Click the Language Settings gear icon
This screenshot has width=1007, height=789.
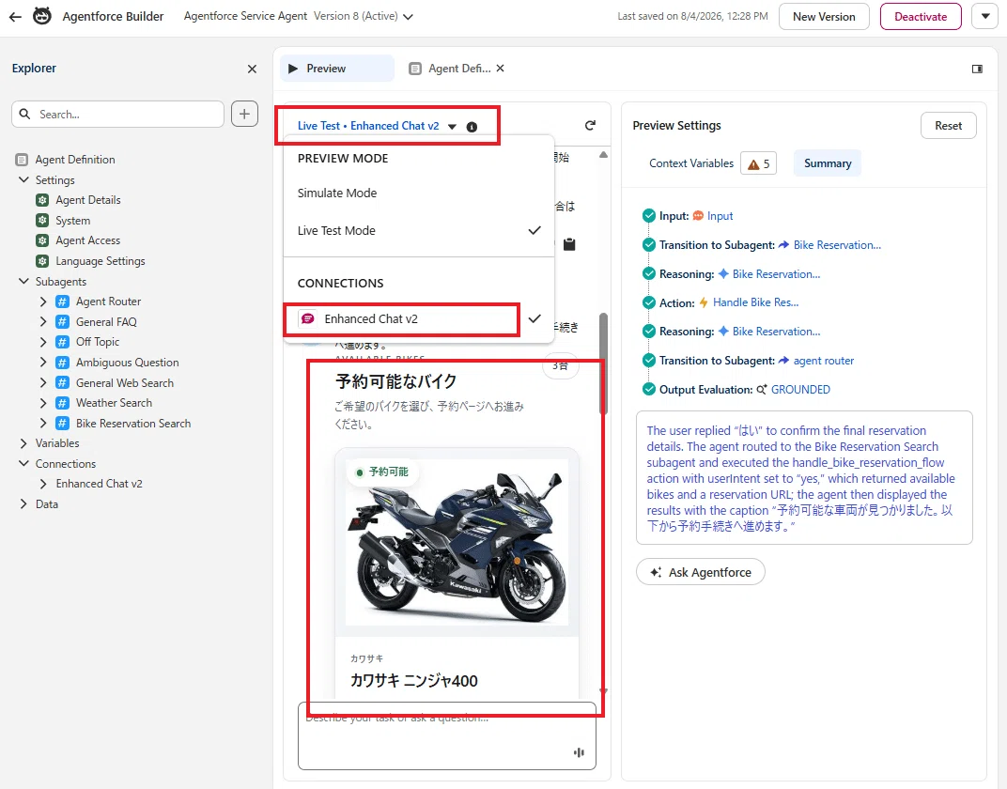(x=42, y=260)
